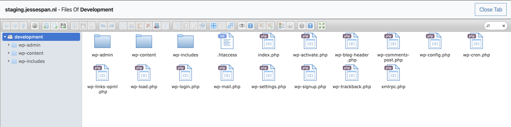Viewport: 511px width, 127px height.
Task: Click the Download floppy disk icon
Action: pyautogui.click(x=83, y=25)
